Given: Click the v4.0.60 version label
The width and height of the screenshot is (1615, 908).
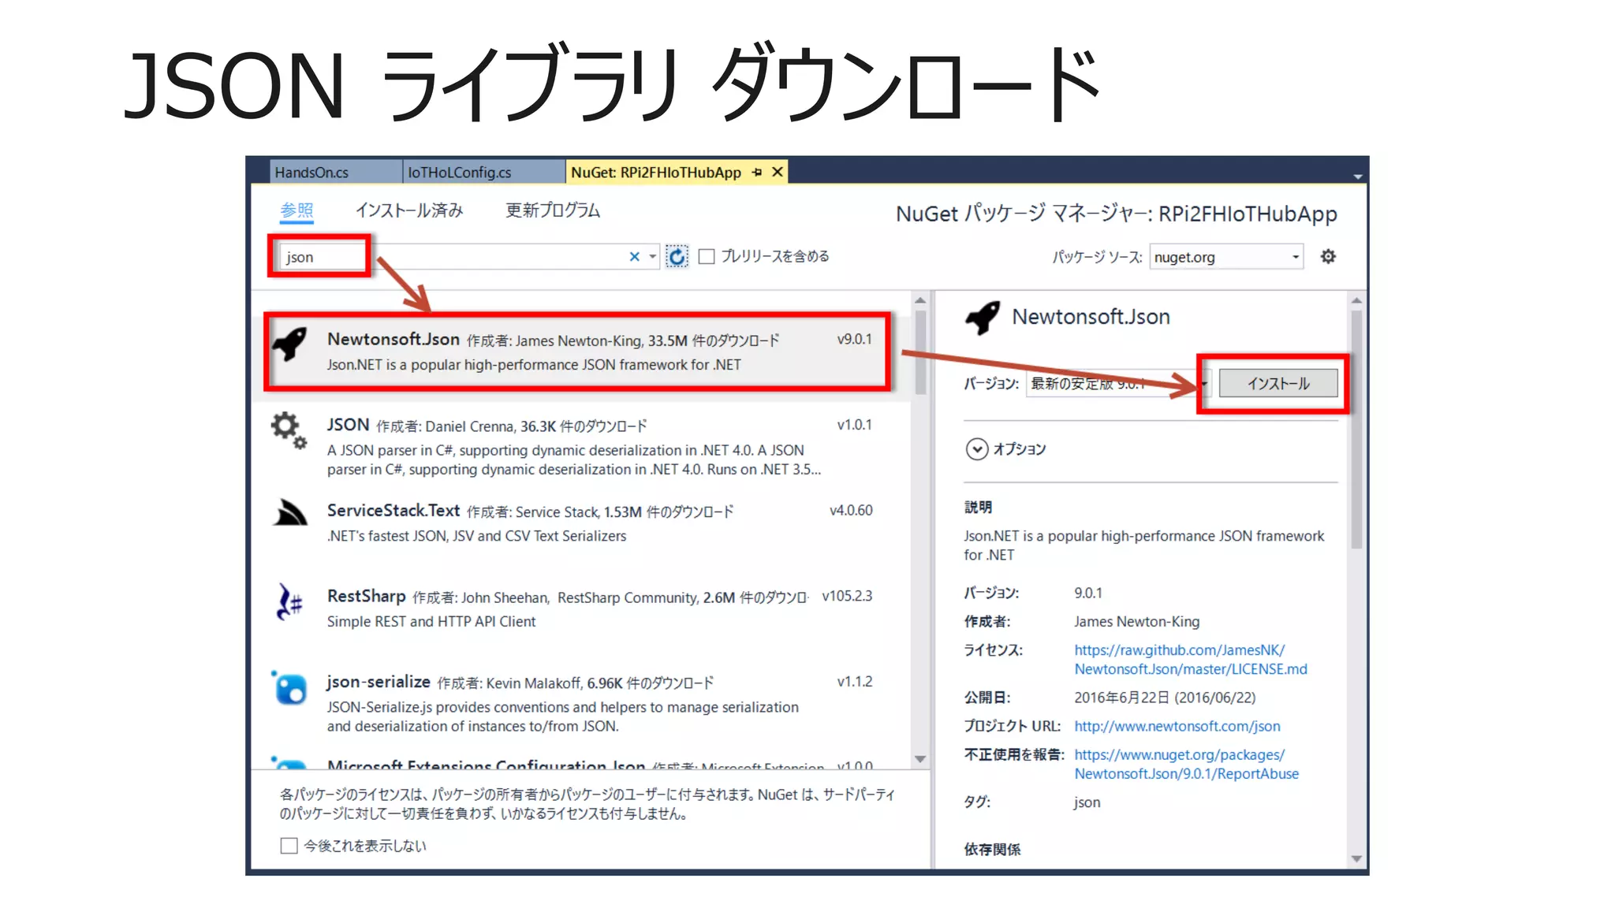Looking at the screenshot, I should (x=851, y=511).
